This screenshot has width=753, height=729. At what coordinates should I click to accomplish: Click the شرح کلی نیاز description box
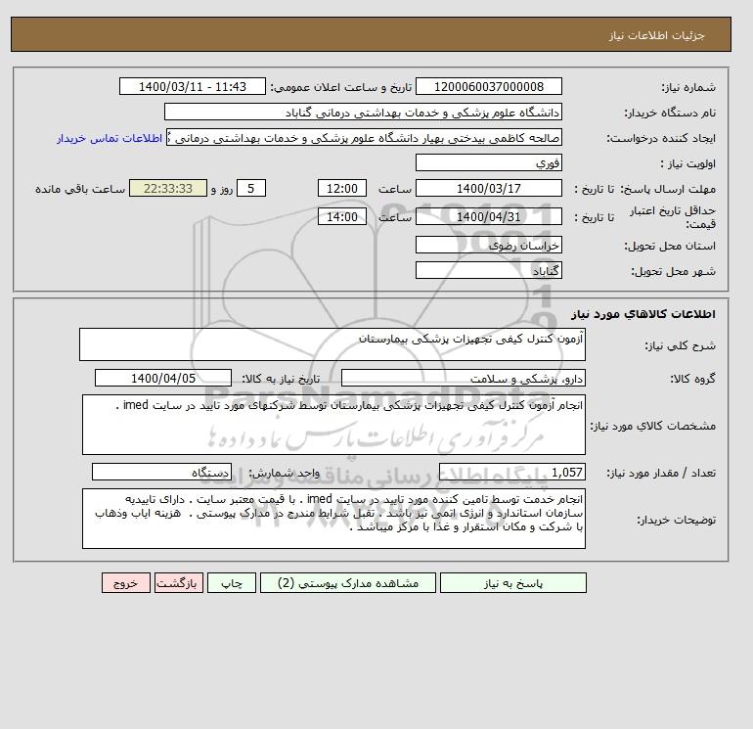332,344
